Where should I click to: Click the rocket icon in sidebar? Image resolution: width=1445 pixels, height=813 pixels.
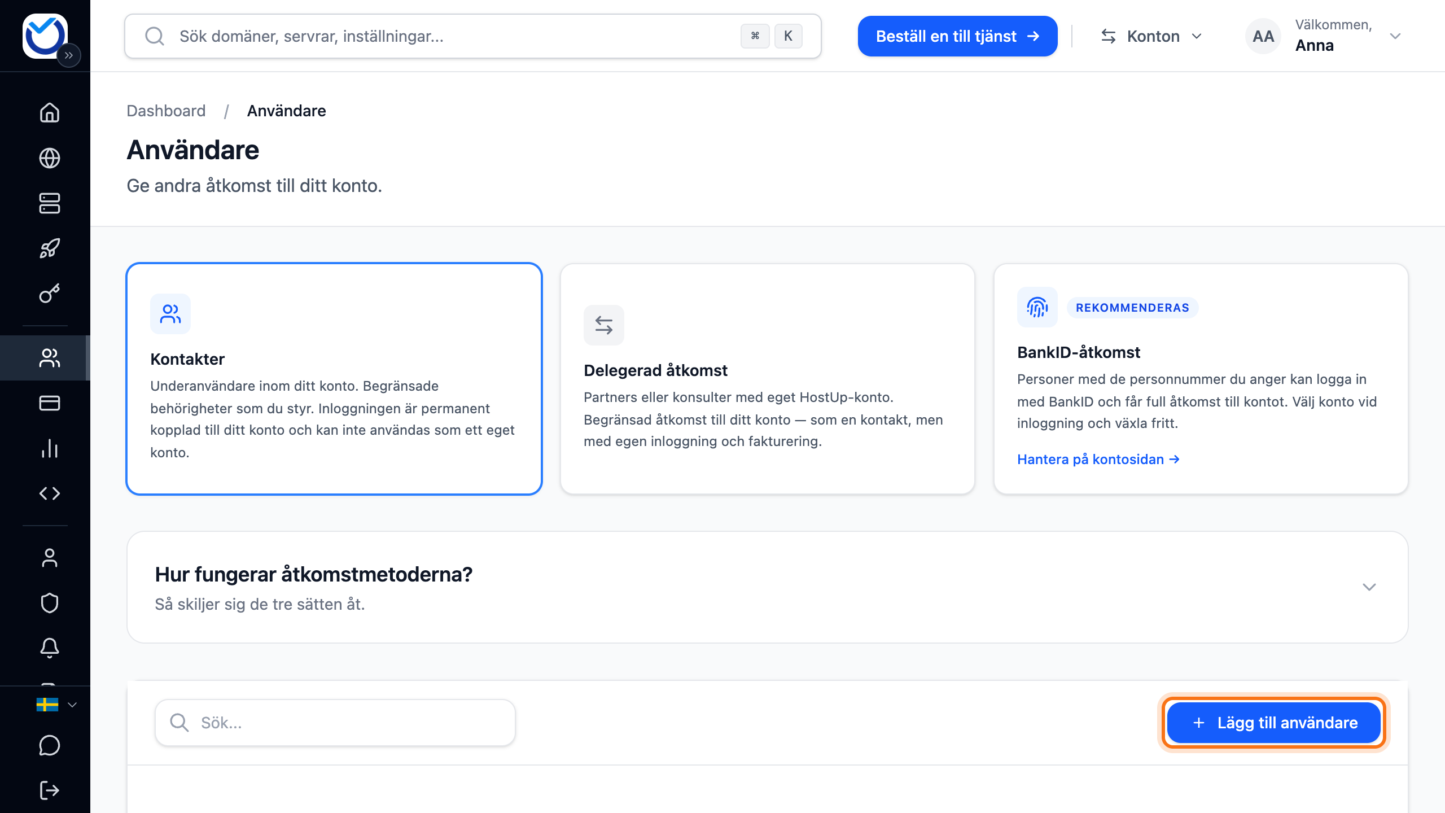tap(50, 248)
